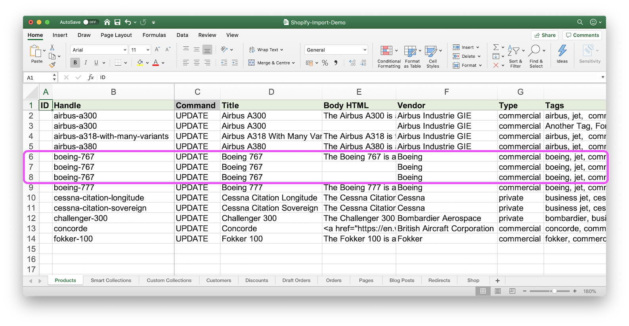The width and height of the screenshot is (629, 326).
Task: Switch to the Formulas ribbon tab
Action: click(154, 35)
